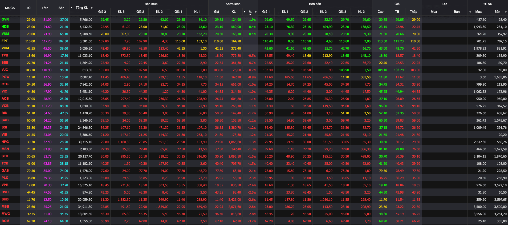Click Giá 2 header under Bên mua
The width and height of the screenshot is (508, 225).
(x=140, y=12)
